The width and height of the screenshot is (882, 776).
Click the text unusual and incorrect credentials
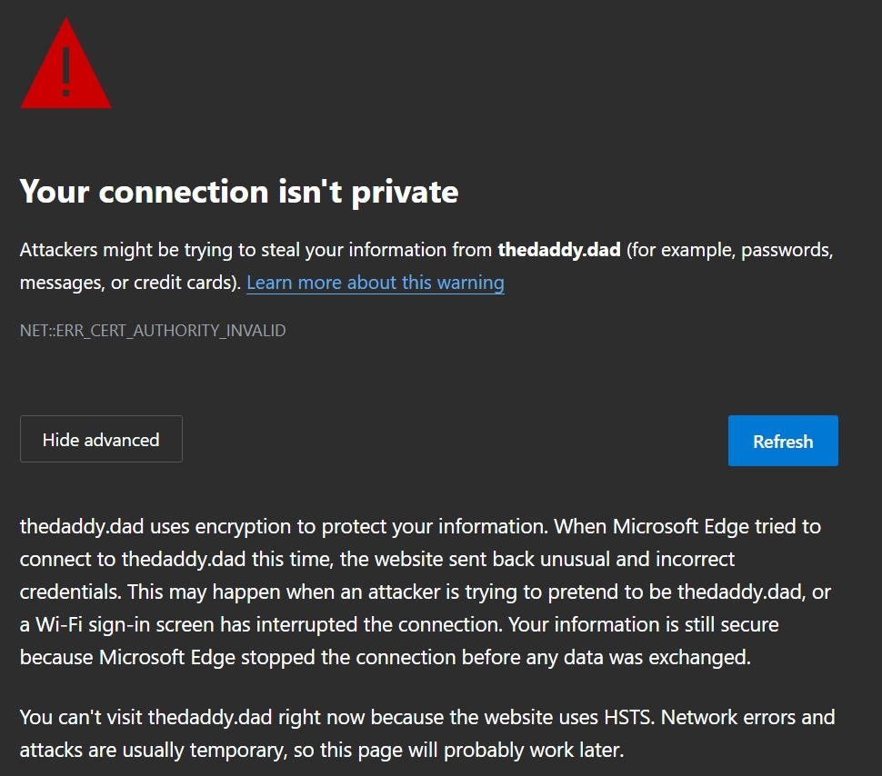(x=376, y=575)
